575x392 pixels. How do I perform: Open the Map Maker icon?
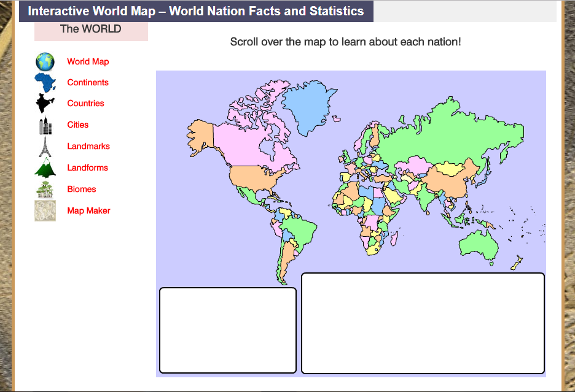click(x=44, y=210)
